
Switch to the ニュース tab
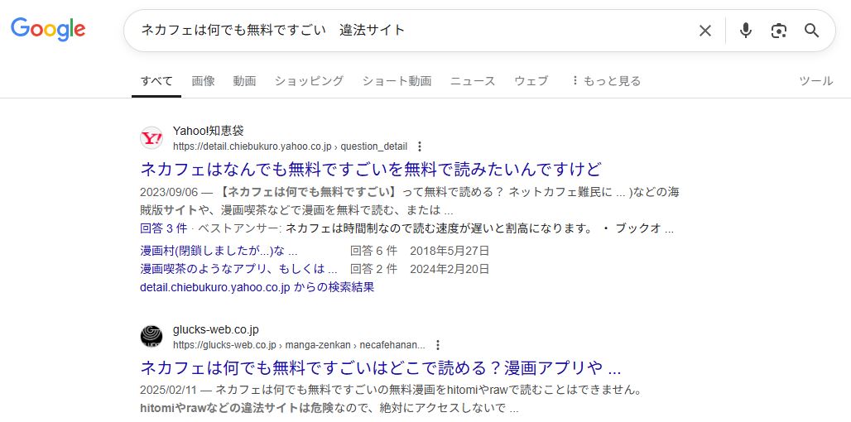[473, 81]
